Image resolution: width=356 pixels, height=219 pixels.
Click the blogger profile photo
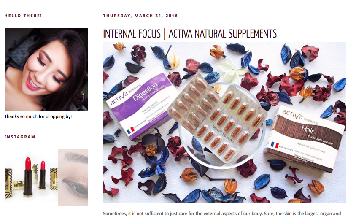click(46, 70)
